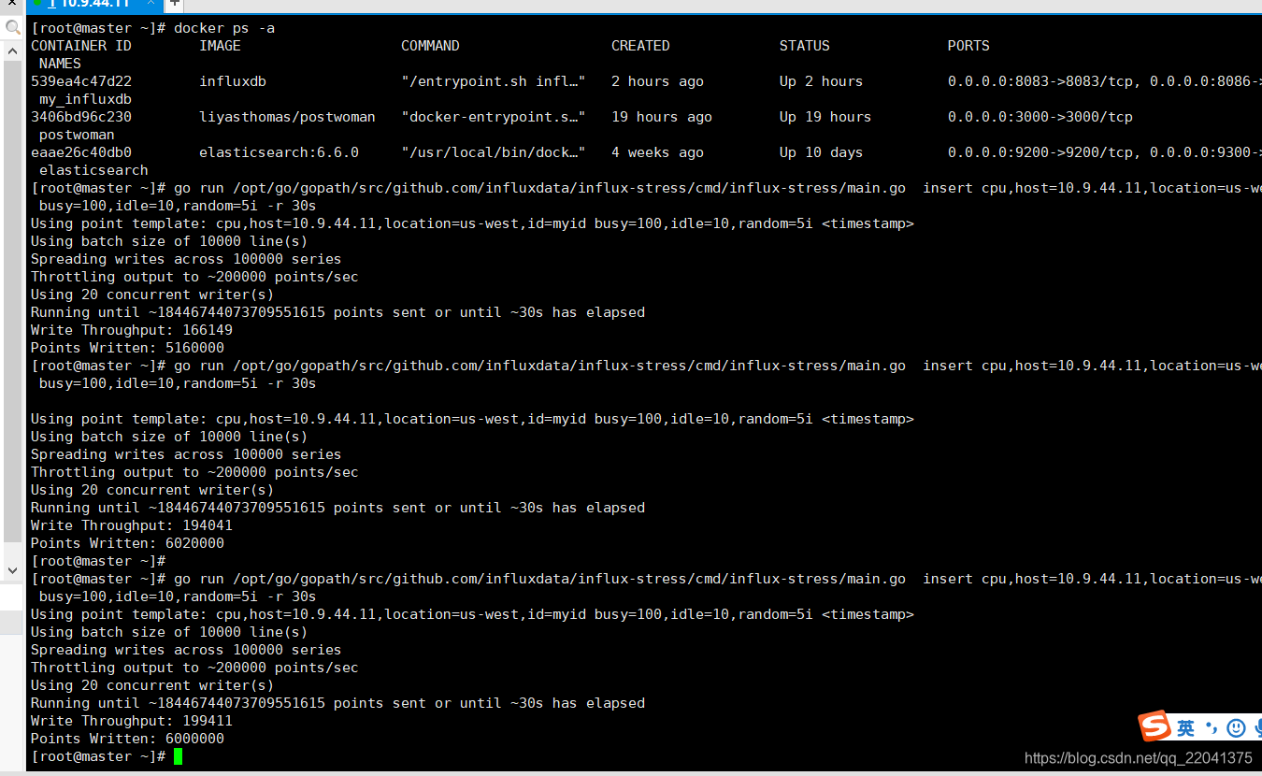Screen dimensions: 1262x776
Task: Click the "Write Throughput: 166149" line
Action: click(x=132, y=330)
